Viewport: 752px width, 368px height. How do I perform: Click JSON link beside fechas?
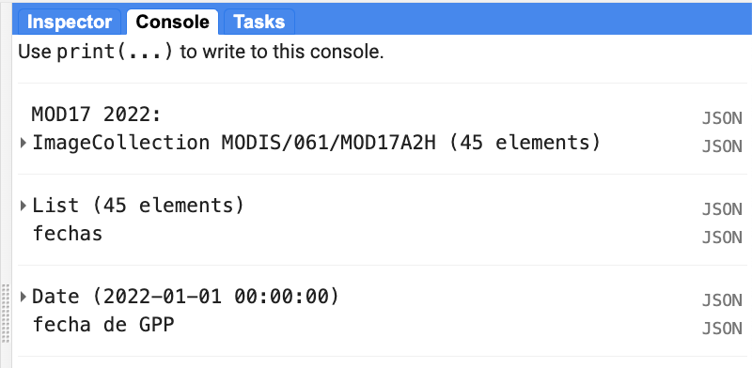tap(722, 238)
